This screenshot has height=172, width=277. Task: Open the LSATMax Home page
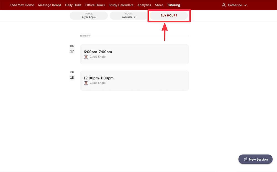click(22, 5)
